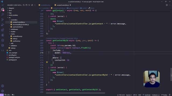Click the hamburger menu icon above activity bar

[2, 5]
